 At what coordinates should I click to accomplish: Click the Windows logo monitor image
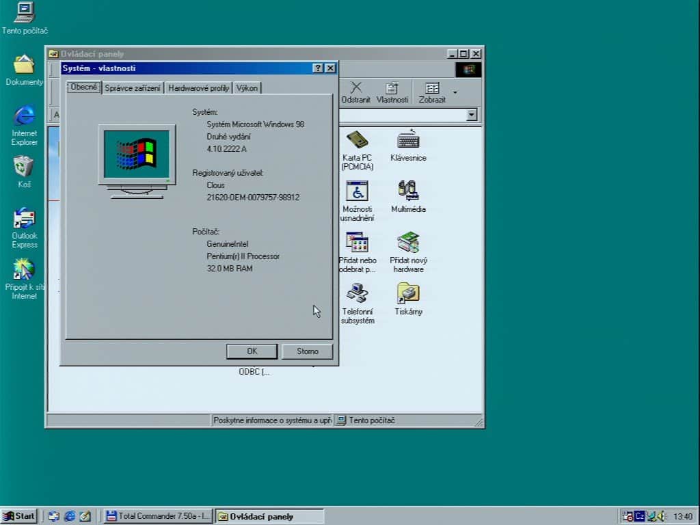click(137, 161)
